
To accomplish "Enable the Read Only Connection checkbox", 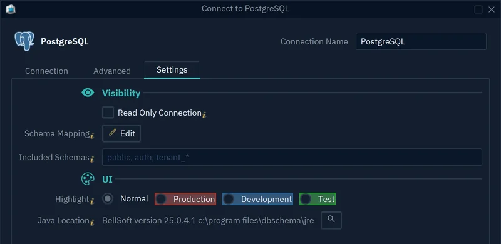I will click(108, 113).
